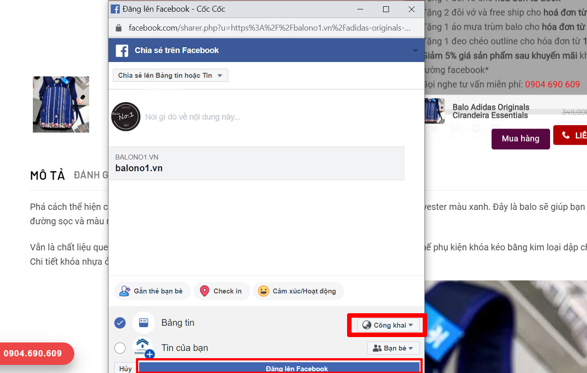This screenshot has width=587, height=373.
Task: Switch to the 'MÔ TẢ' tab
Action: click(x=48, y=176)
